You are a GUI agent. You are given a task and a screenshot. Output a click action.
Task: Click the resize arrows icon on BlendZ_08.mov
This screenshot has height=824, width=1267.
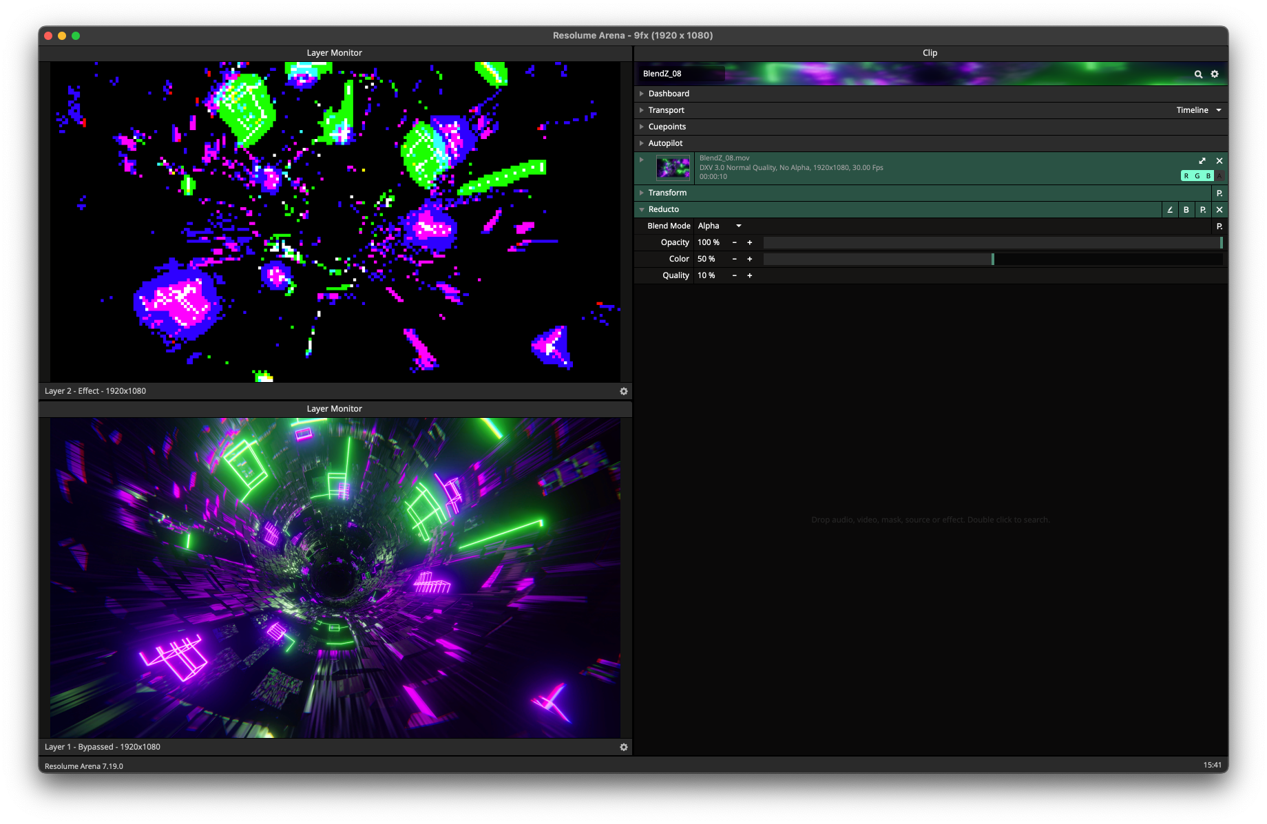1202,161
